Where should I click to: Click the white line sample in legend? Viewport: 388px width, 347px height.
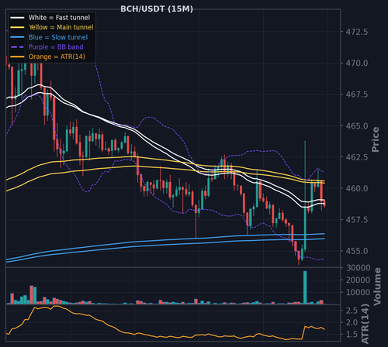pyautogui.click(x=17, y=18)
